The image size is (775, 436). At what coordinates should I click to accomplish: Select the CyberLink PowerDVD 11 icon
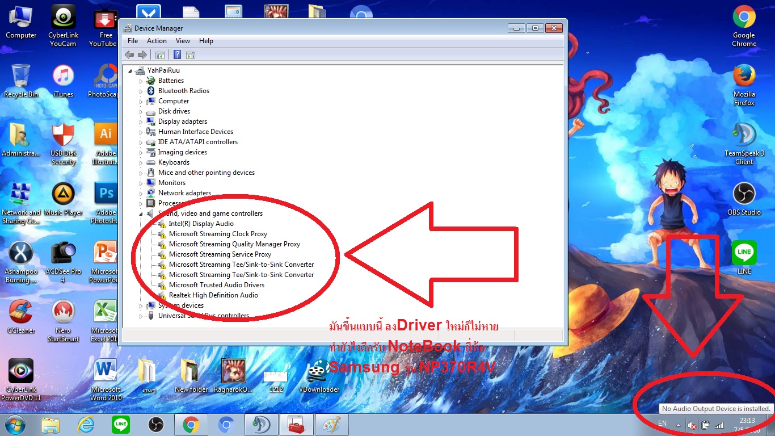pyautogui.click(x=21, y=380)
